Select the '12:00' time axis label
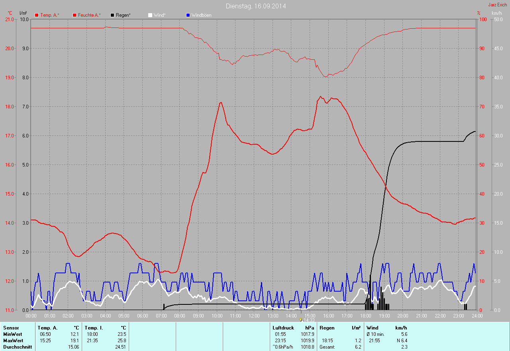The width and height of the screenshot is (510, 351). [254, 316]
